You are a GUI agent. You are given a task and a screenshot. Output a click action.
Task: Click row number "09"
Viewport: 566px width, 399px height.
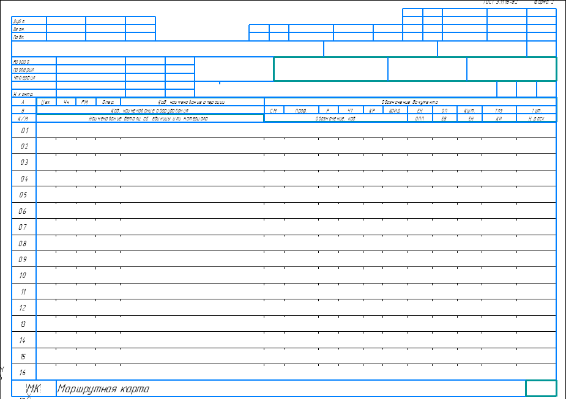(x=23, y=259)
